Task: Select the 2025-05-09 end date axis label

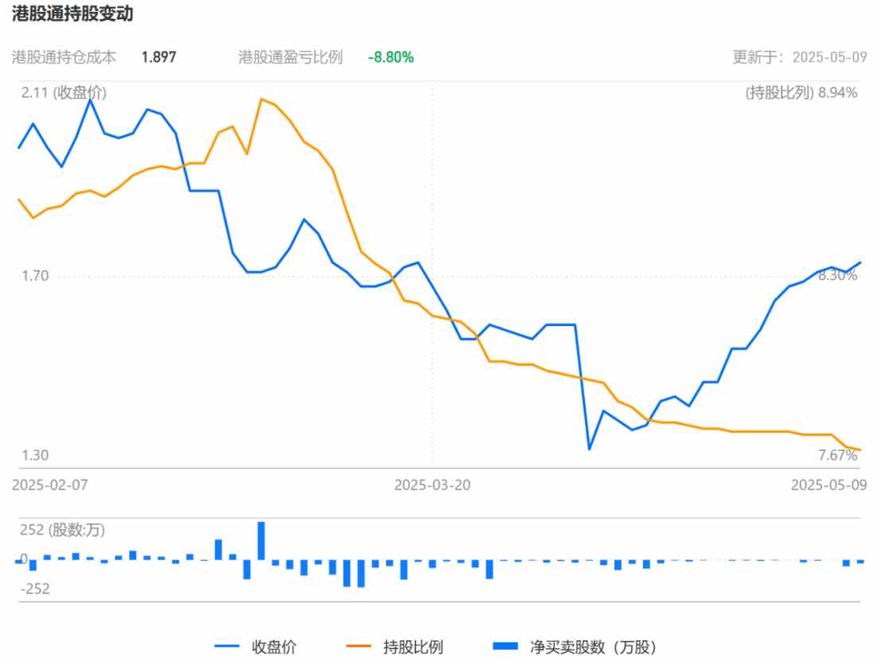Action: coord(828,484)
